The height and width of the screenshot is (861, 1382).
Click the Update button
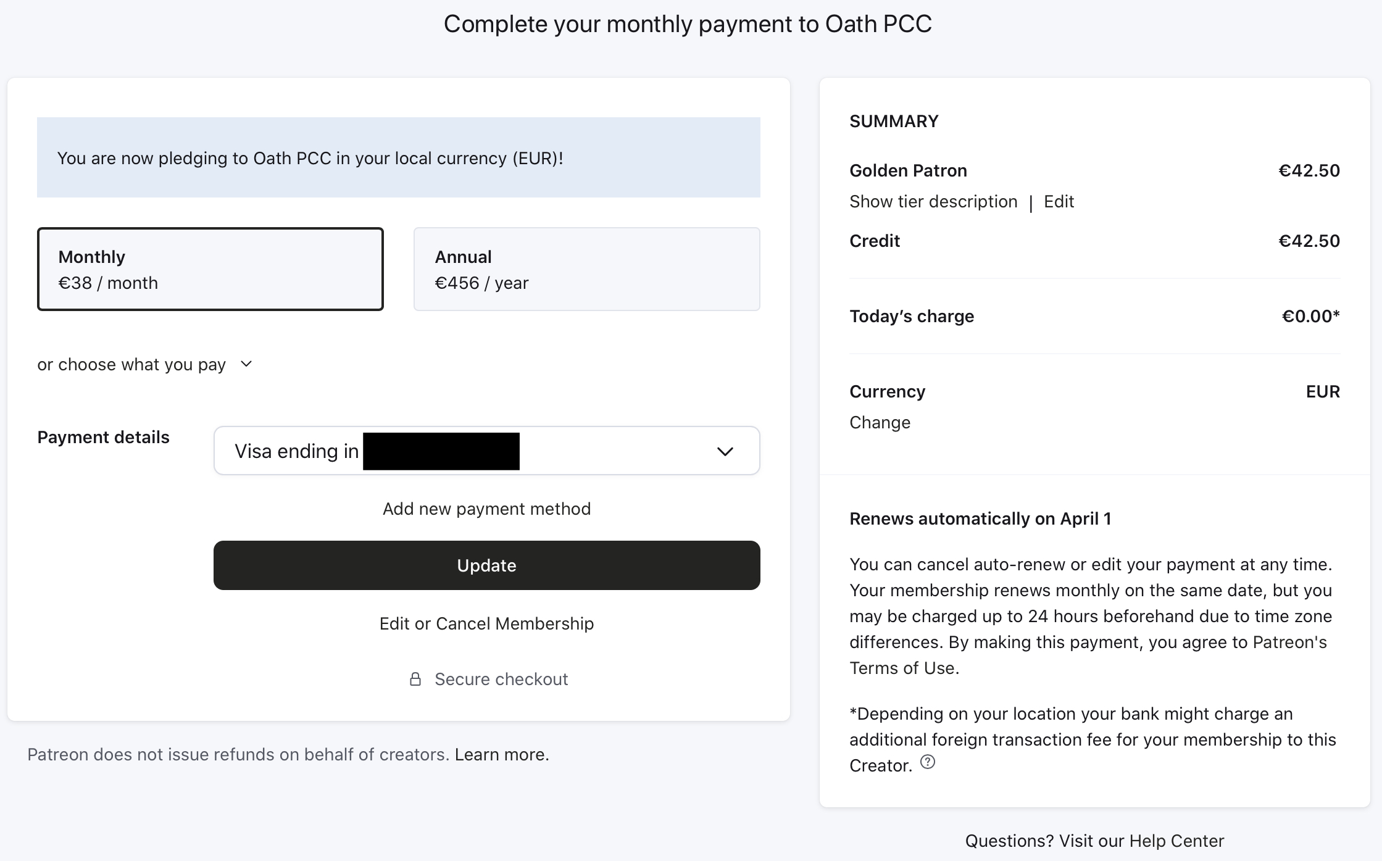[486, 565]
